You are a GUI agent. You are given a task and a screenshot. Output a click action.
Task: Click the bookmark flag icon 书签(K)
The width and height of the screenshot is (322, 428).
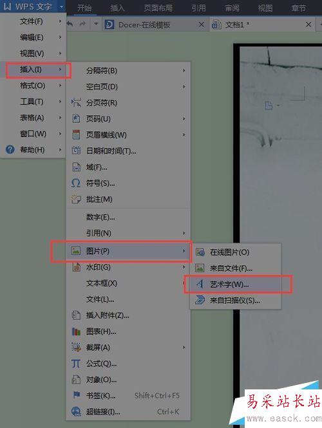pos(77,395)
